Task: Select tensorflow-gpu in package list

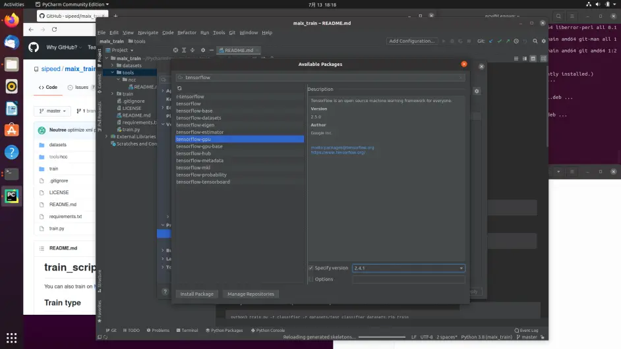Action: [239, 140]
